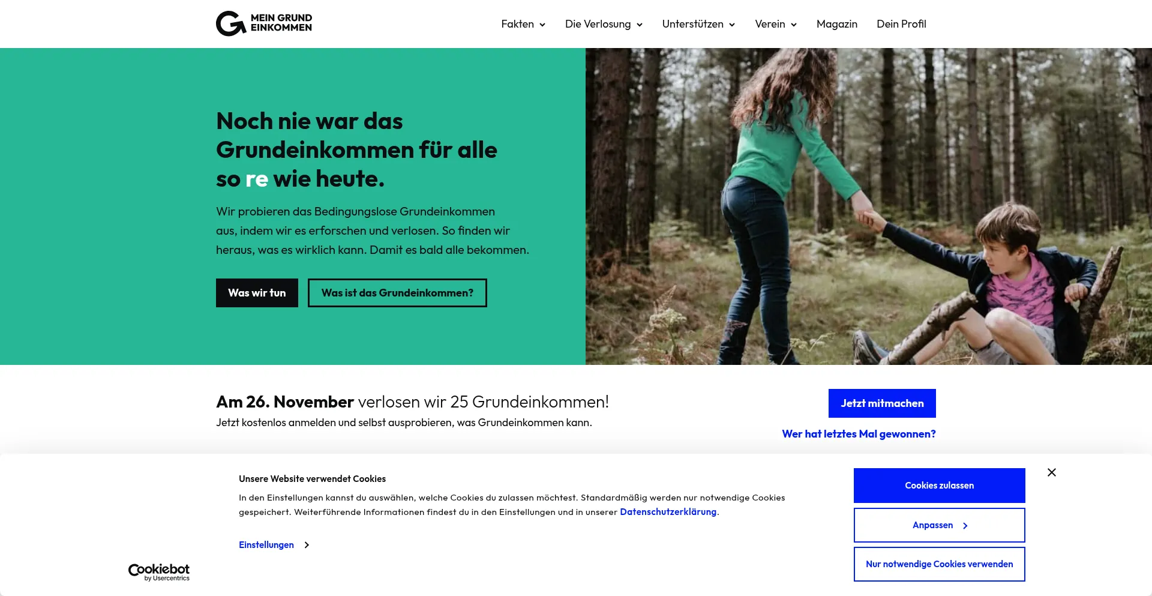
Task: Open the Verein dropdown chevron
Action: point(794,25)
